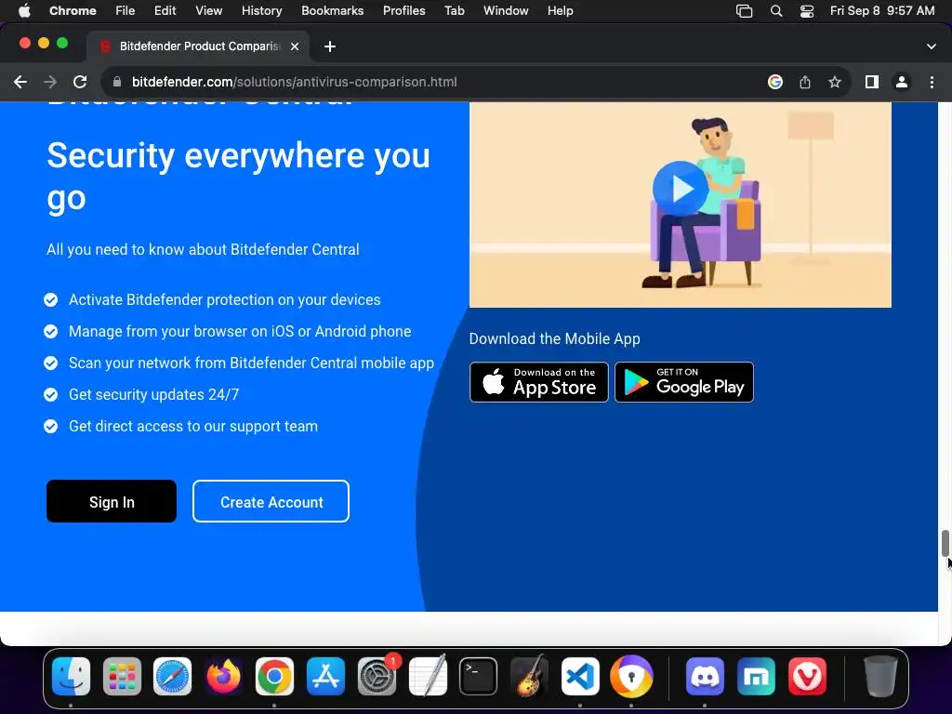Image resolution: width=952 pixels, height=714 pixels.
Task: Click the Spotlight search icon in the menu bar
Action: coord(776,11)
